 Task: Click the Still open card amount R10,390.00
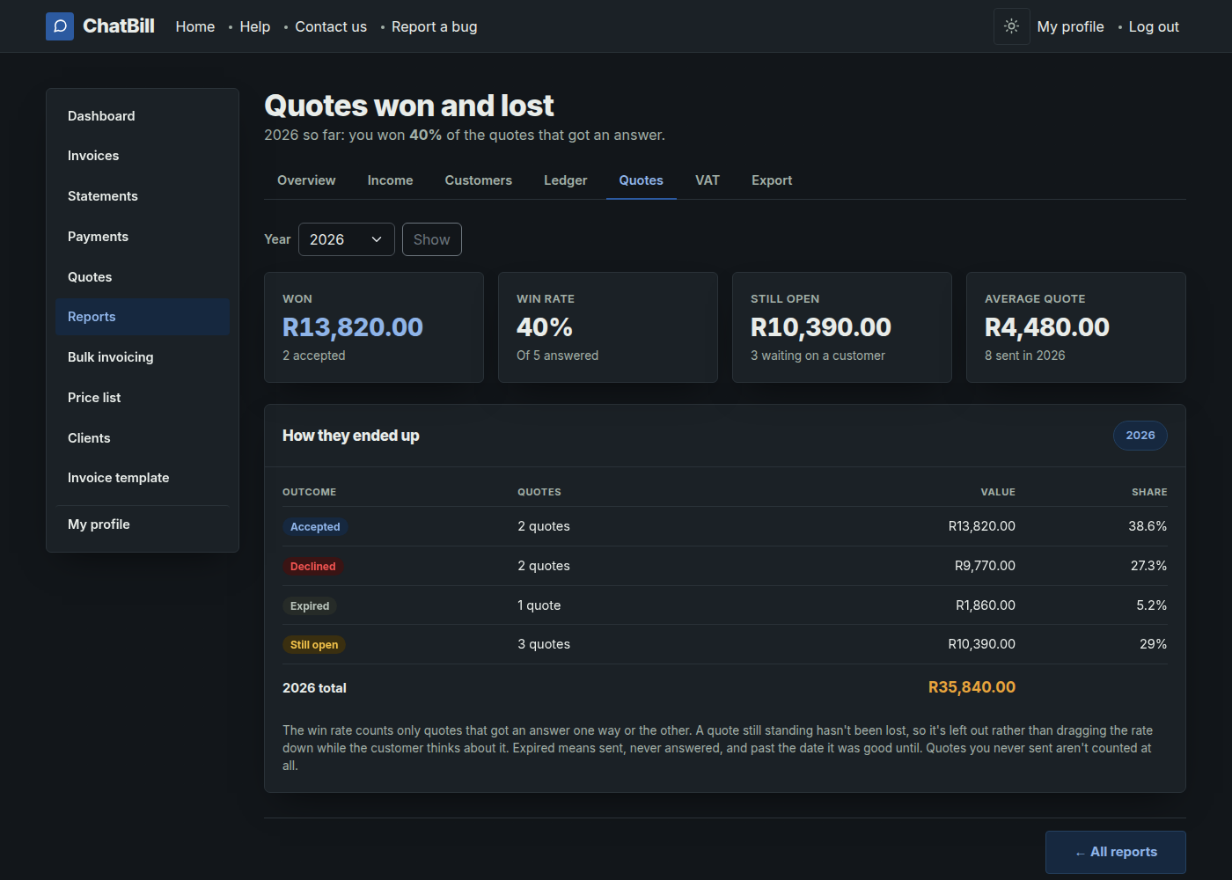821,327
